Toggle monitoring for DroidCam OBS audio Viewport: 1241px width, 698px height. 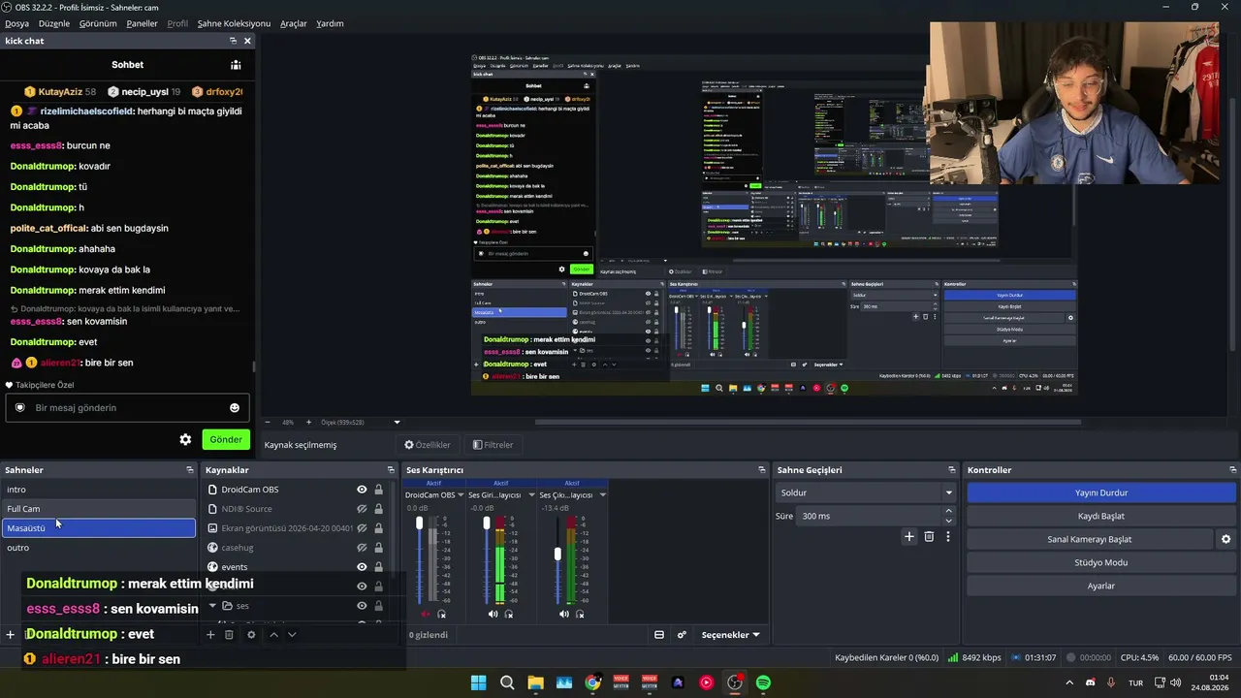[x=442, y=614]
